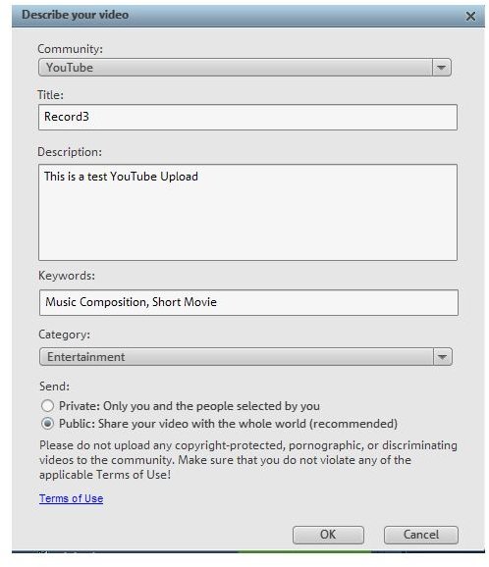Open the Terms of Use link
The image size is (489, 567).
coord(72,498)
